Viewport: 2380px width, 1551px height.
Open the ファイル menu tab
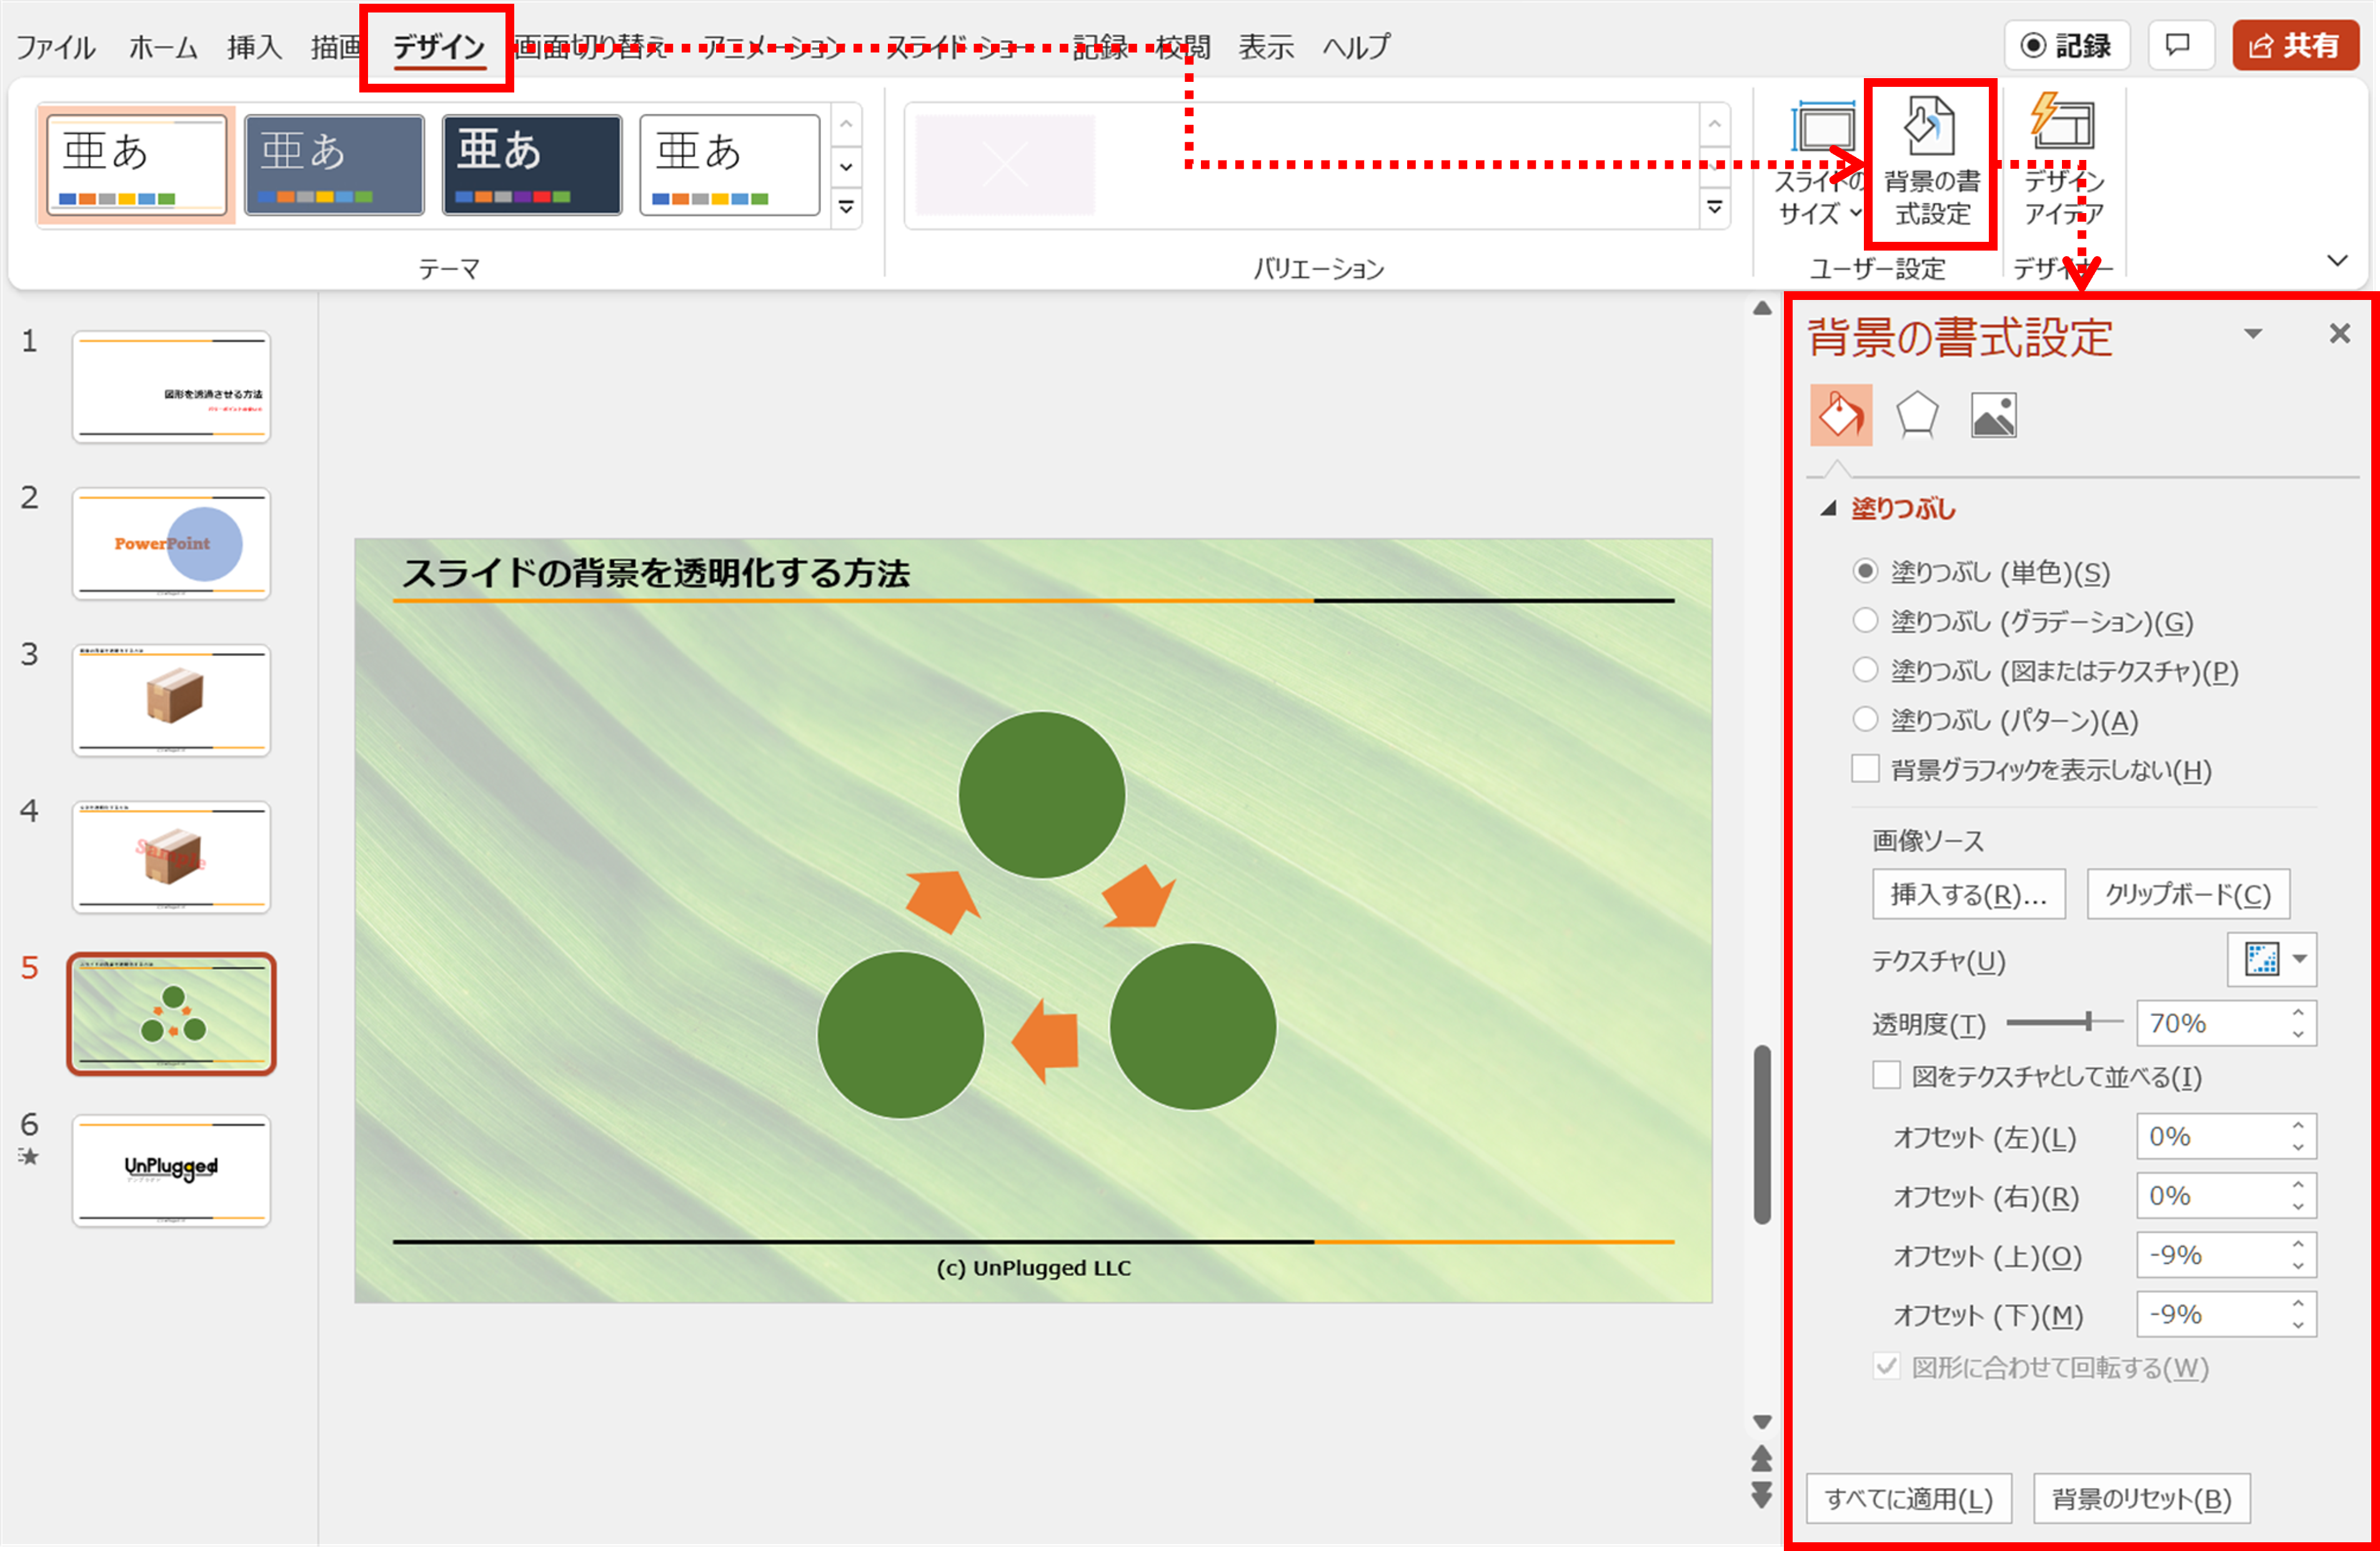pyautogui.click(x=56, y=47)
